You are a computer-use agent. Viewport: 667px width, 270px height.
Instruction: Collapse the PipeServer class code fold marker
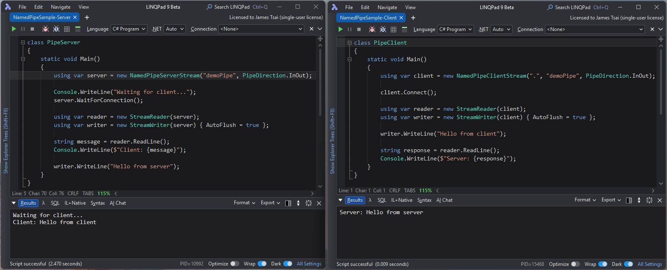coord(23,42)
